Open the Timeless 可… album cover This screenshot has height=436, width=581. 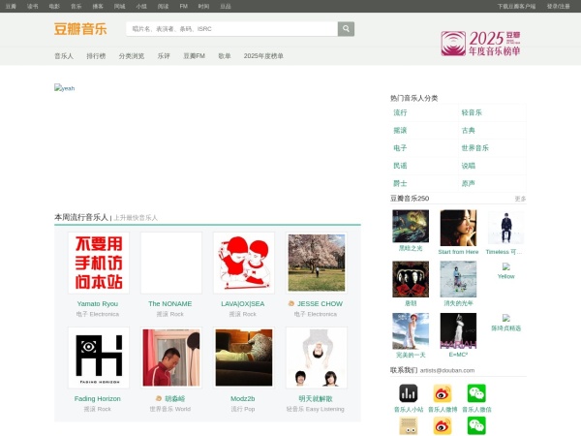pos(505,228)
